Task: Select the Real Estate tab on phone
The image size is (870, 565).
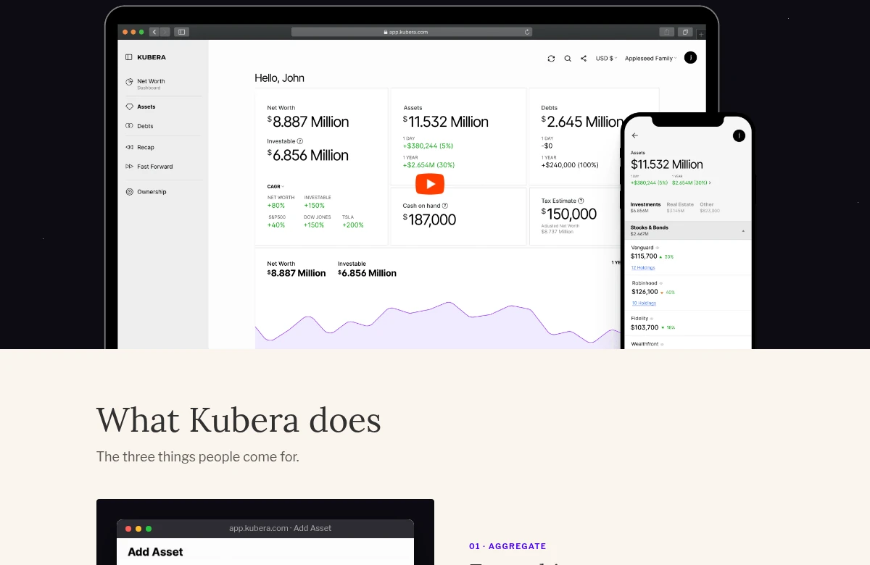Action: coord(680,207)
